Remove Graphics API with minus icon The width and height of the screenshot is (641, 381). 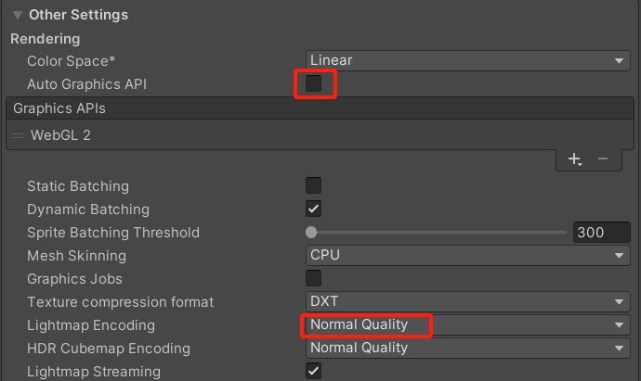[603, 159]
